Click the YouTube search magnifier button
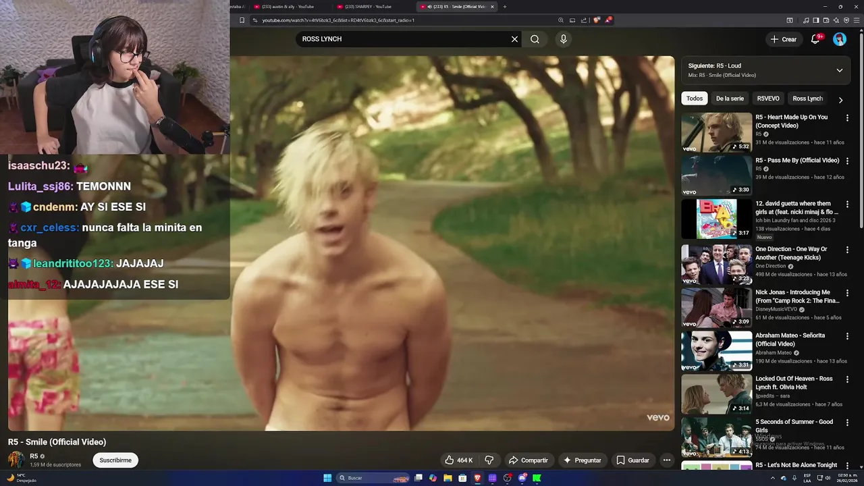Viewport: 864px width, 486px height. [535, 39]
